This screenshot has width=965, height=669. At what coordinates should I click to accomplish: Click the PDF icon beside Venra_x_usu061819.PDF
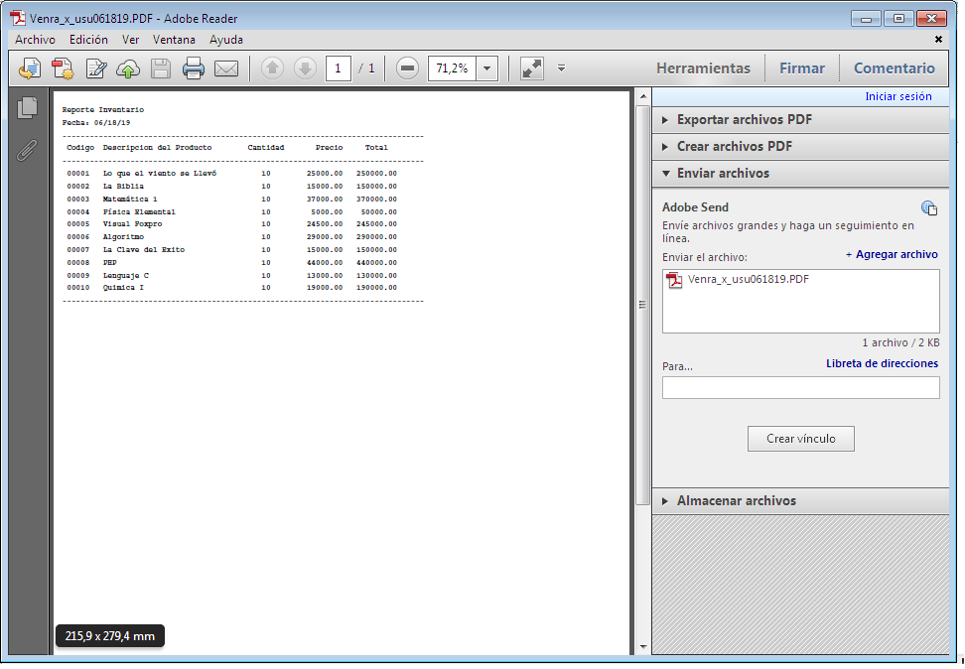pyautogui.click(x=674, y=280)
